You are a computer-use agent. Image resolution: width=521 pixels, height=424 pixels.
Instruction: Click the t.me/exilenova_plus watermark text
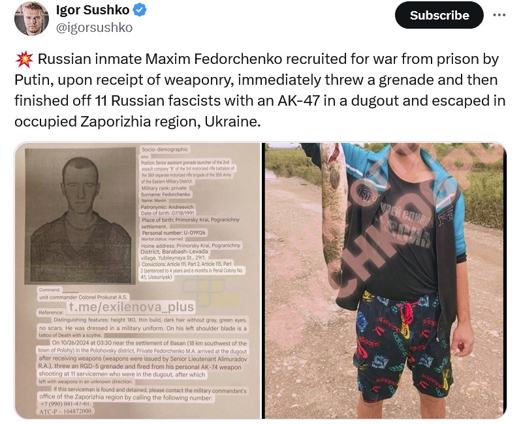(x=131, y=307)
